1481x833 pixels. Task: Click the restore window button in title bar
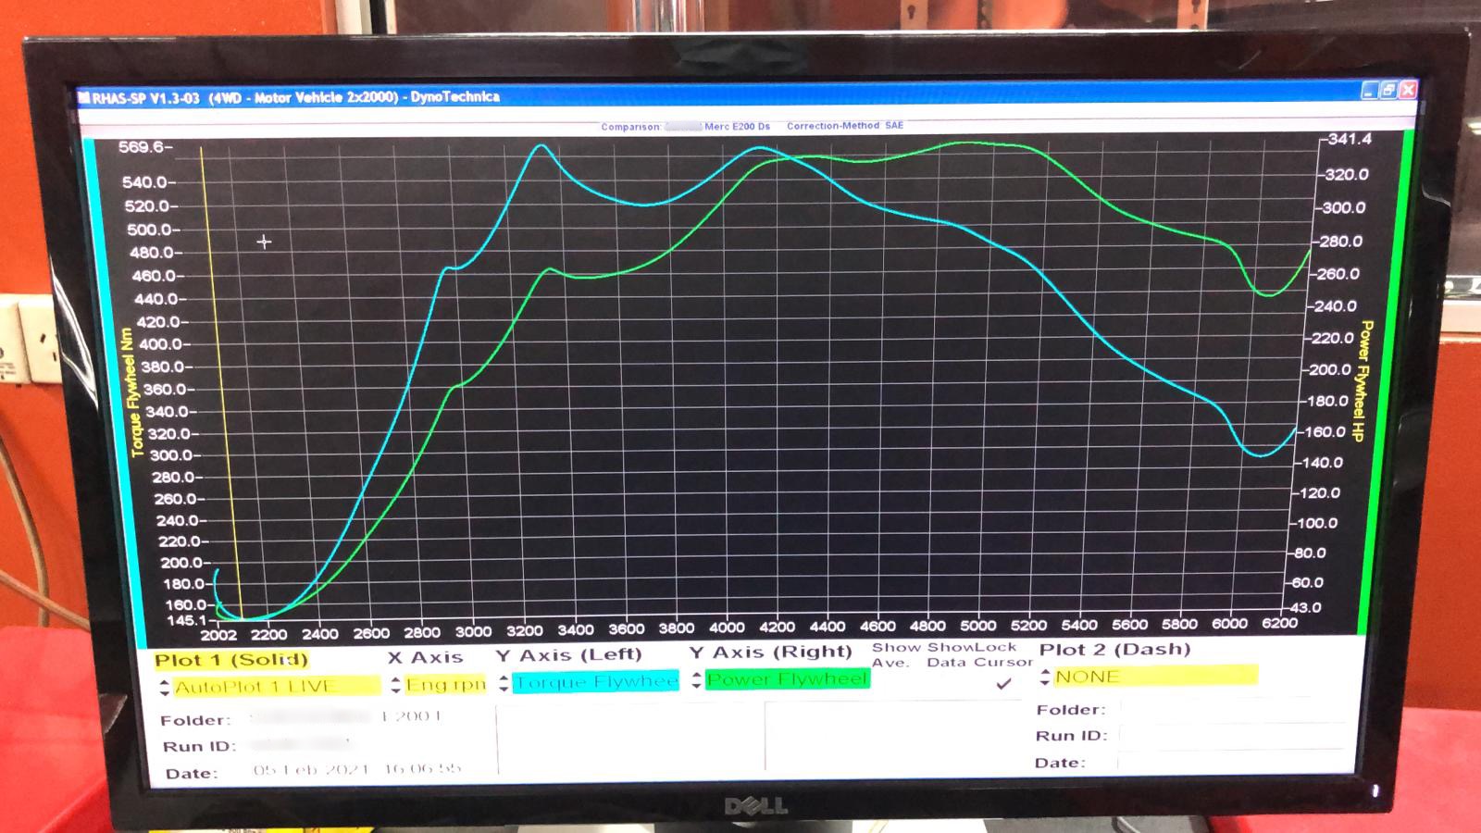click(x=1388, y=91)
